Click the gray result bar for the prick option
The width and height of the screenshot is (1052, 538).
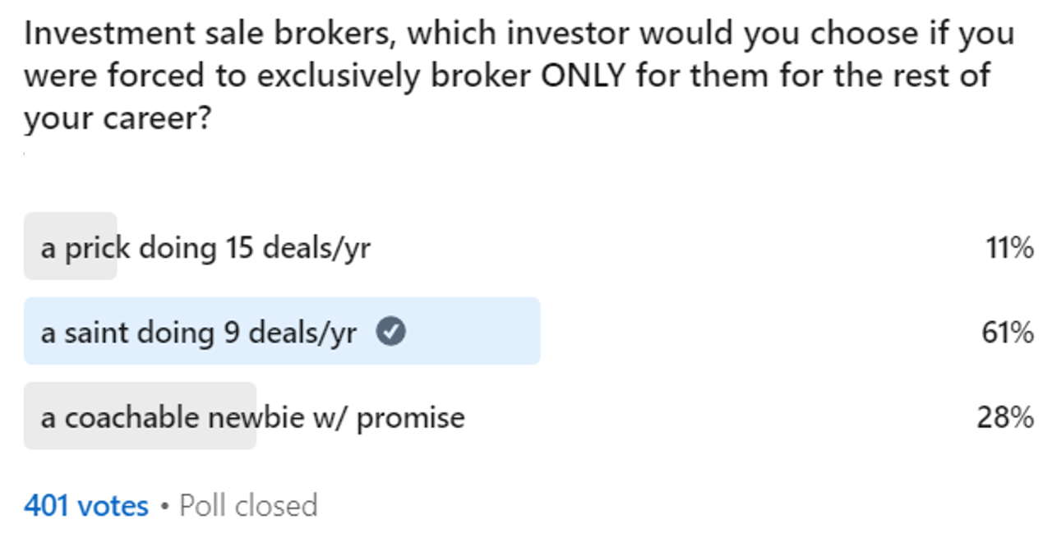pos(71,246)
